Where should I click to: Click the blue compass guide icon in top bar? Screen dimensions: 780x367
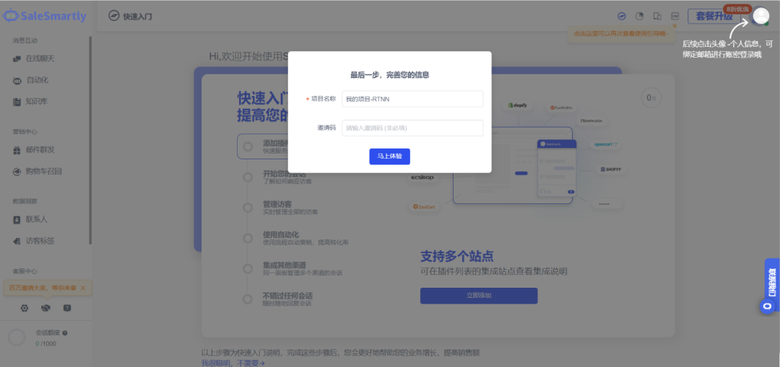tap(621, 16)
